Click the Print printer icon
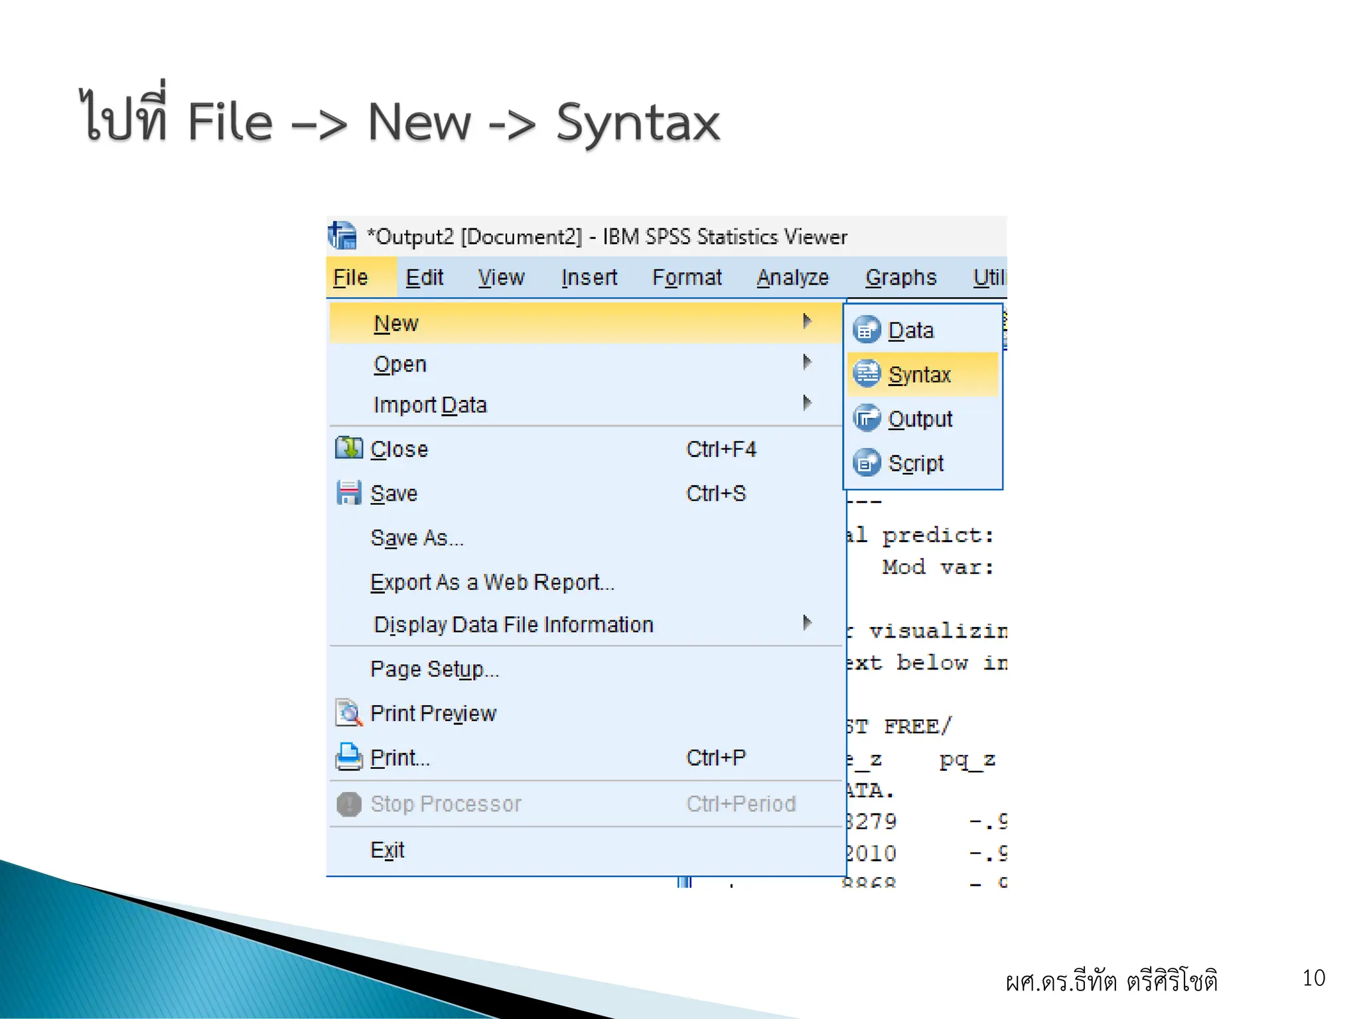Viewport: 1359px width, 1019px height. coord(348,757)
